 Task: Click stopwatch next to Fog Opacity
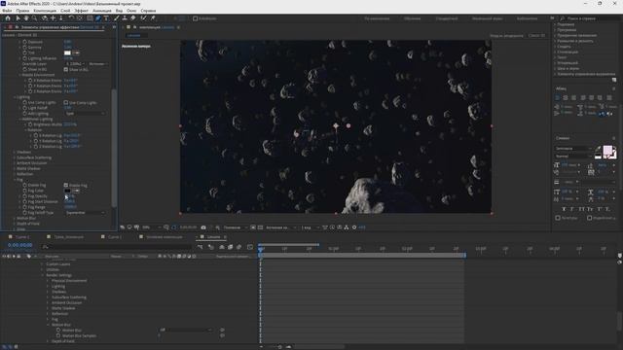[24, 196]
